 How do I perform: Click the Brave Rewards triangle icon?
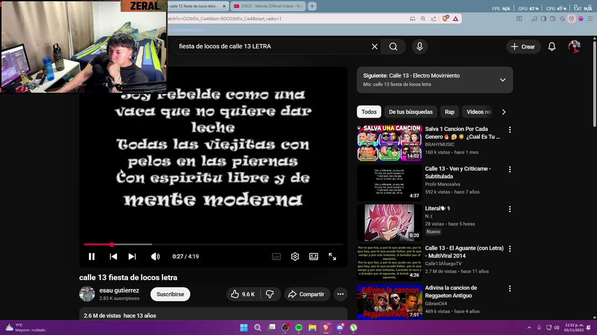click(x=455, y=19)
